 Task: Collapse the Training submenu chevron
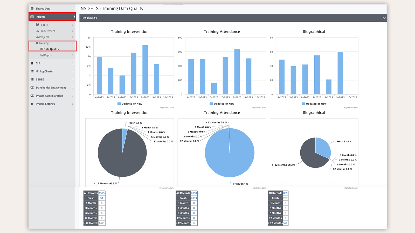pos(72,43)
